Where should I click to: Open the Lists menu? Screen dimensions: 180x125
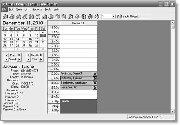27,10
